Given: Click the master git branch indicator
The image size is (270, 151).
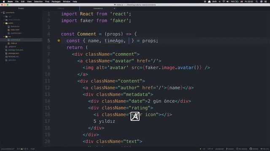Looking at the screenshot, I should (230, 149).
